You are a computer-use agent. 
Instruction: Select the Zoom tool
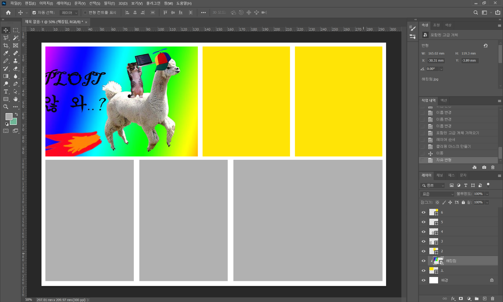tap(6, 107)
